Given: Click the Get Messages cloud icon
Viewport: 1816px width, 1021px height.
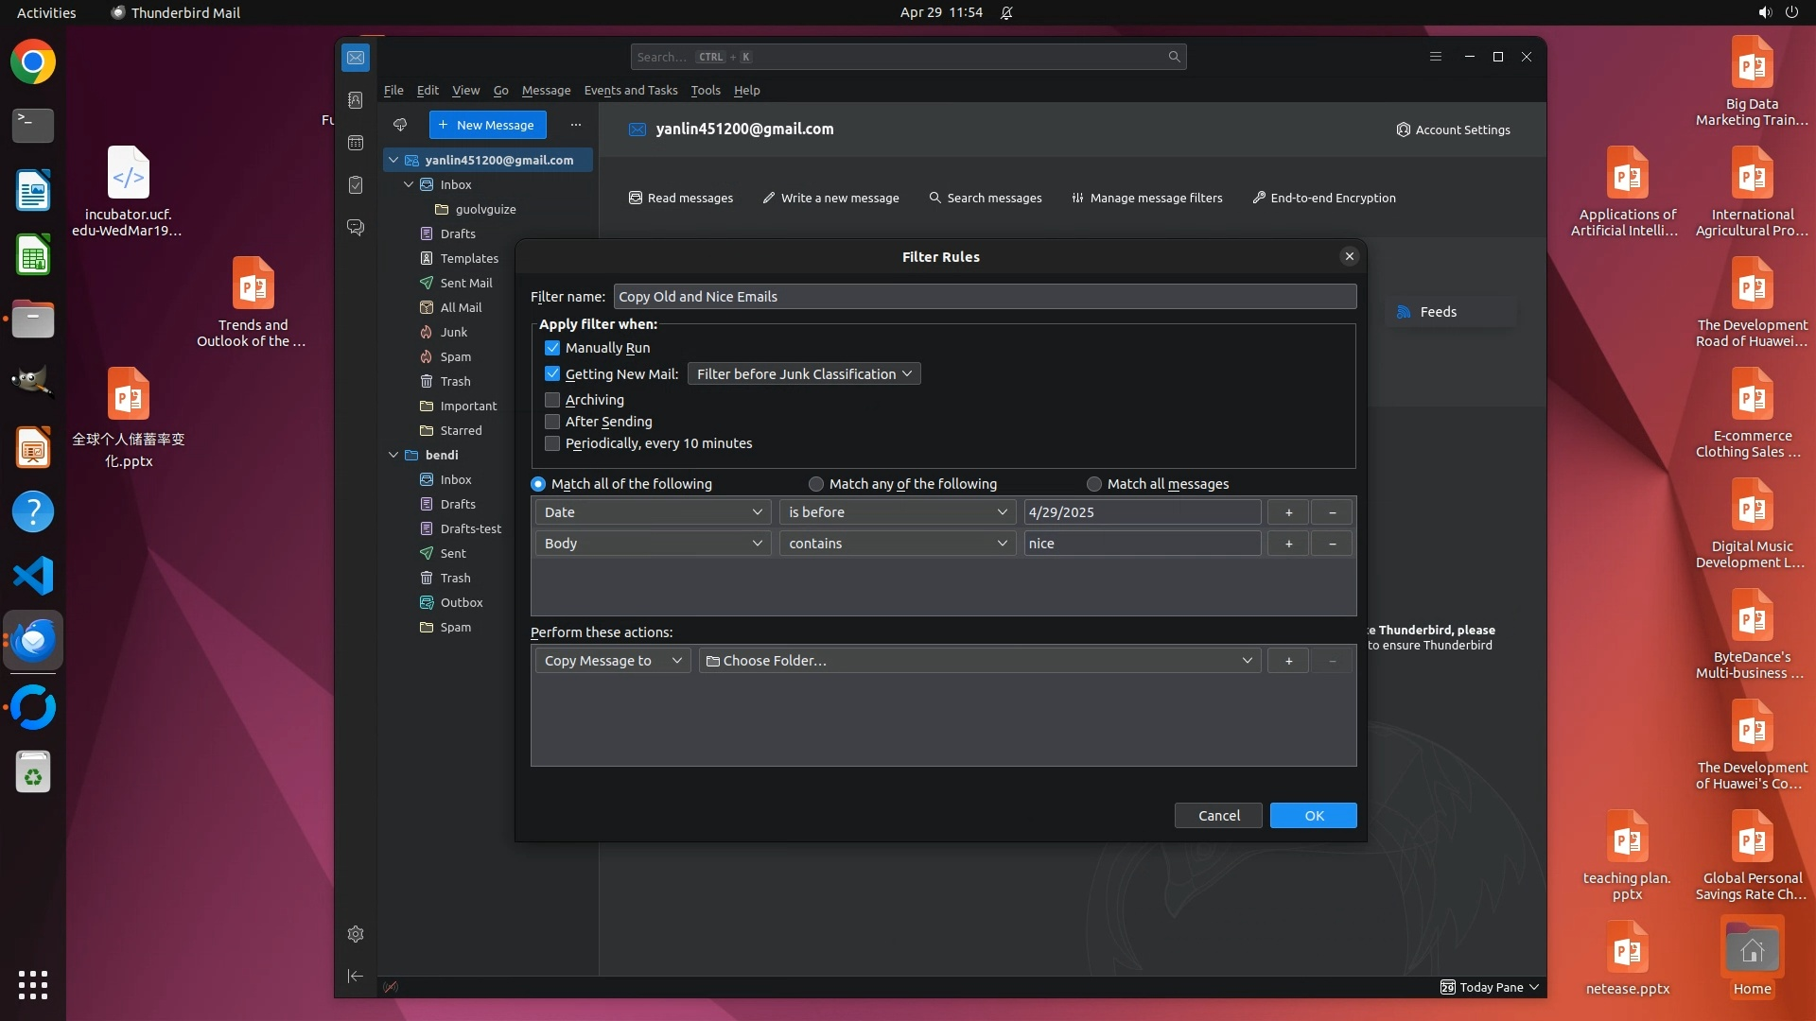Looking at the screenshot, I should point(400,125).
